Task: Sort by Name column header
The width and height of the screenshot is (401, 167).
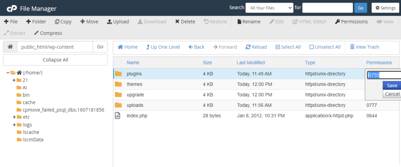Action: [133, 63]
